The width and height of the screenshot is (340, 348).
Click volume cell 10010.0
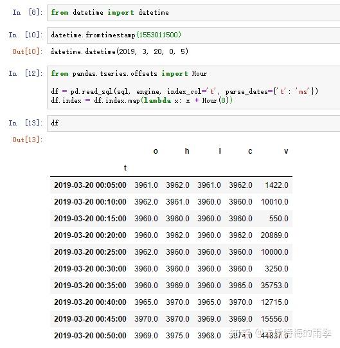(x=274, y=202)
